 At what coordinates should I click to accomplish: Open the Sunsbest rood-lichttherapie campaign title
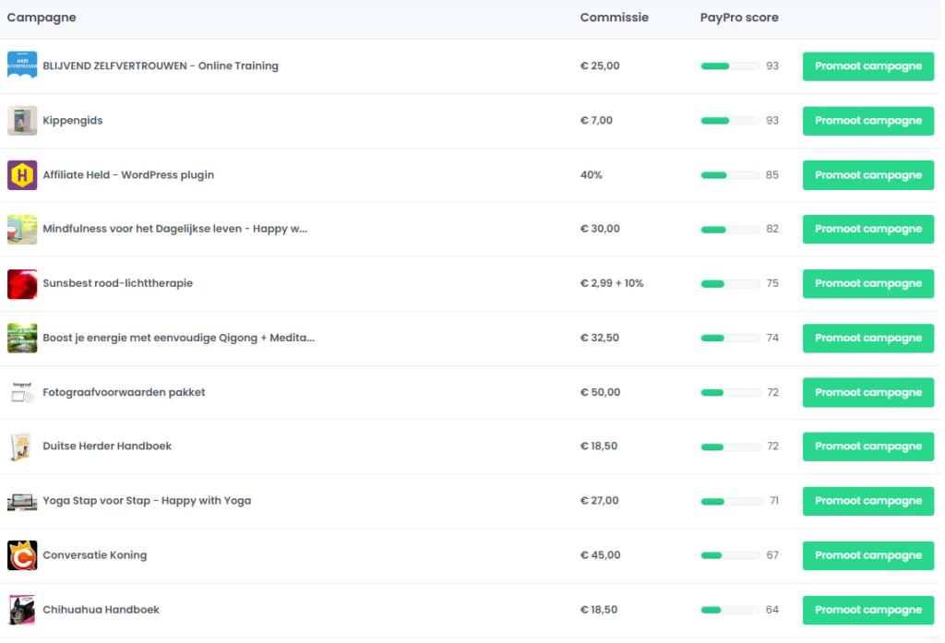pos(117,283)
